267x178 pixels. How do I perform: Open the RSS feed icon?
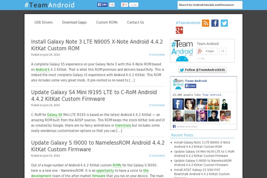206,23
